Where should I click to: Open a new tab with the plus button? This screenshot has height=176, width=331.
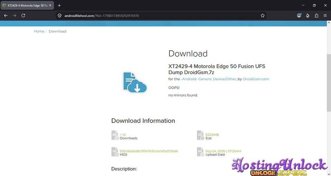[59, 6]
